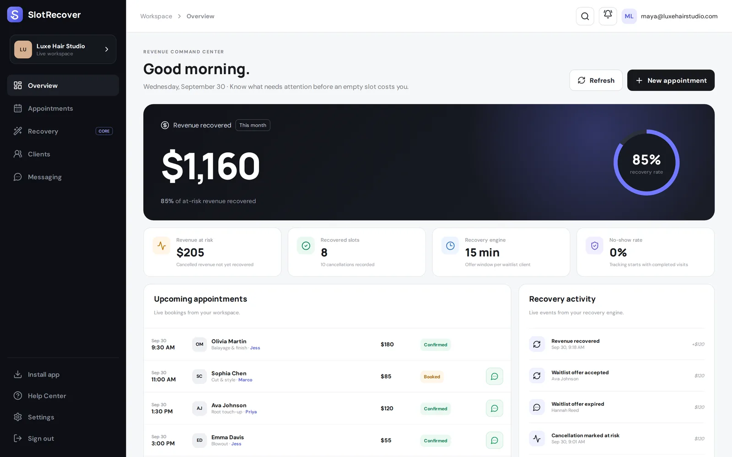Open the This month period selector

pos(253,125)
